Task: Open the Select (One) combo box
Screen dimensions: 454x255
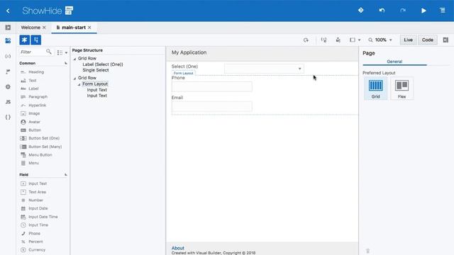Action: [x=264, y=69]
